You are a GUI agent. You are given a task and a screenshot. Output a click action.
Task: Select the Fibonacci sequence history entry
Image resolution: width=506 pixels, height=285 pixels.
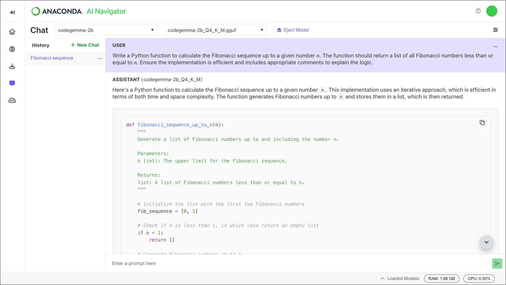52,58
